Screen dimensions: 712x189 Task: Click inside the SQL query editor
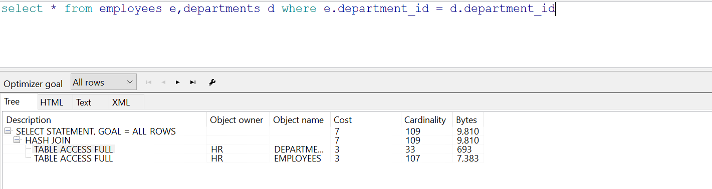pyautogui.click(x=356, y=34)
